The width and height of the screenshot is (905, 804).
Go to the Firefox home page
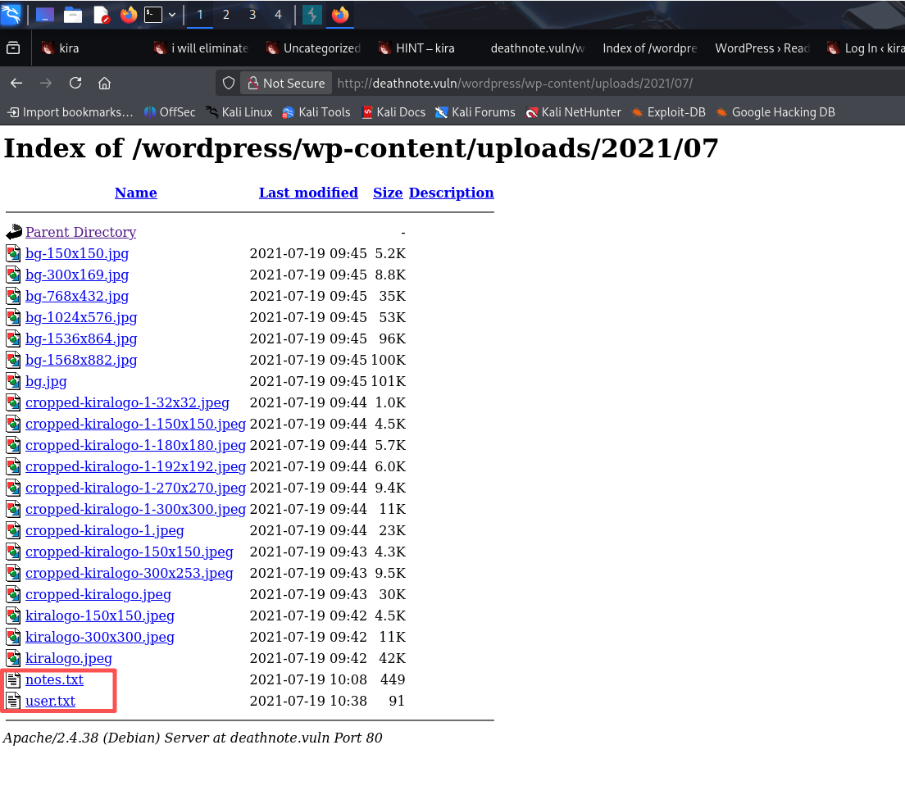tap(104, 83)
